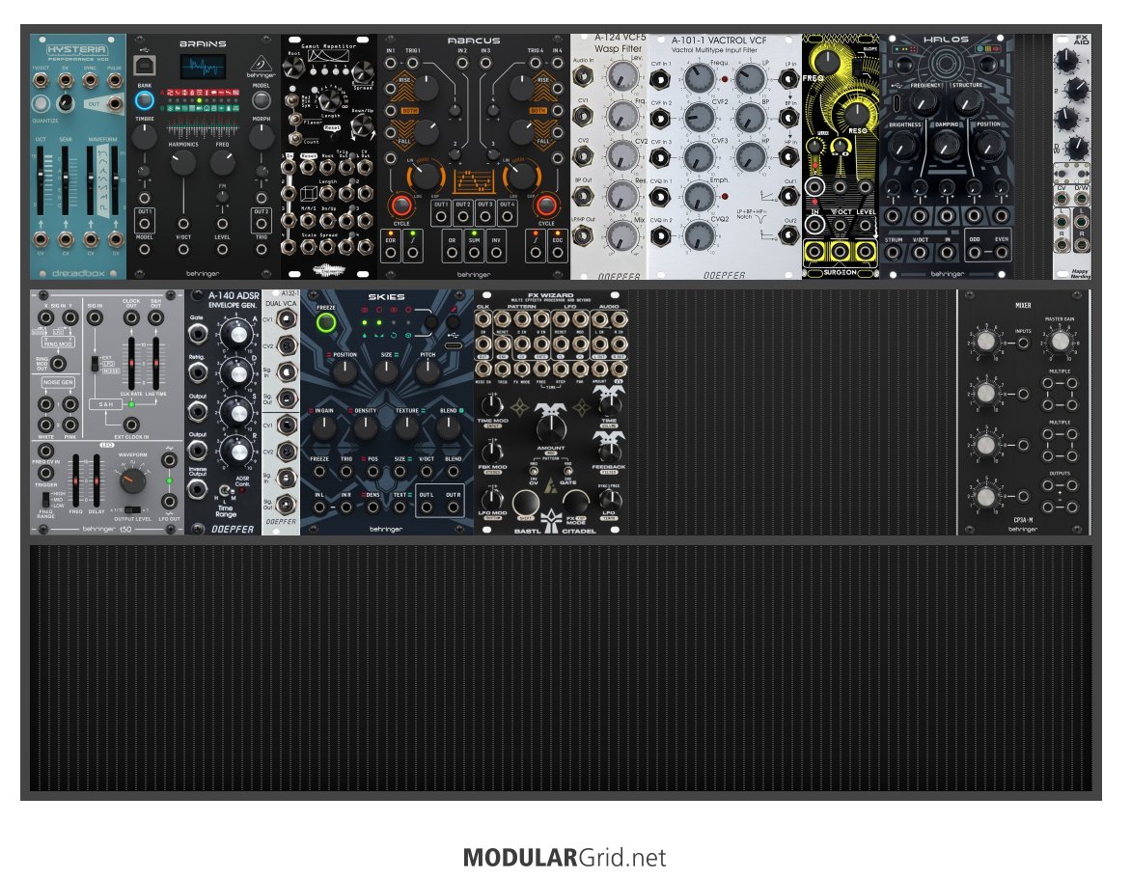Flip the Count switch on Gamut Repetitor
The width and height of the screenshot is (1131, 878).
tap(293, 138)
